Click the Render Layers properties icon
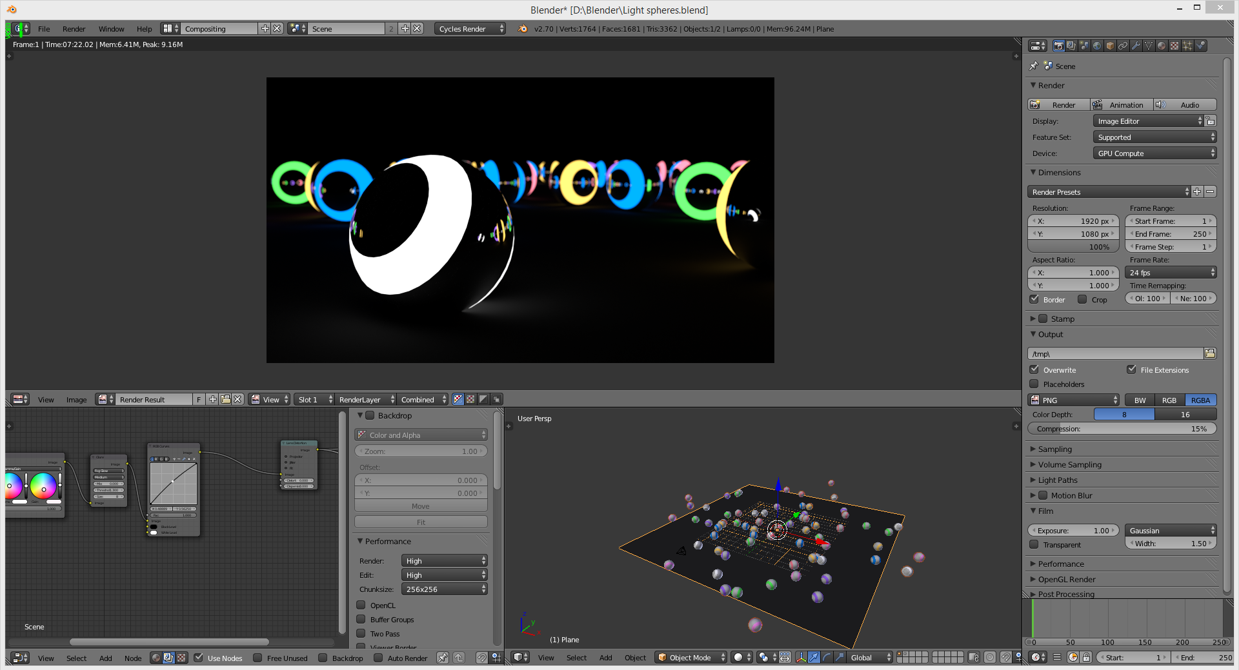This screenshot has height=670, width=1239. point(1071,46)
